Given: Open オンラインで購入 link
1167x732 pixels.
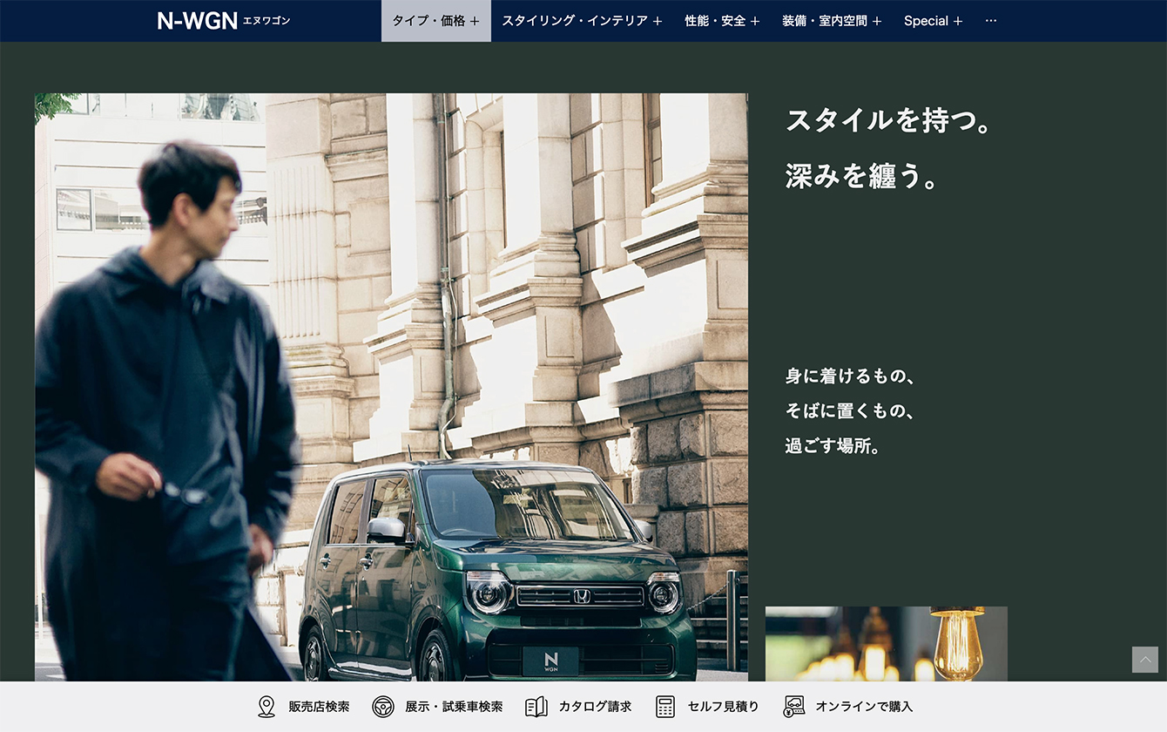Looking at the screenshot, I should coord(864,707).
